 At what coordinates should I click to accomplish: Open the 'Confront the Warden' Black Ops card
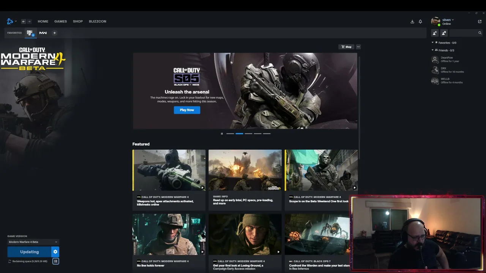pos(317,243)
